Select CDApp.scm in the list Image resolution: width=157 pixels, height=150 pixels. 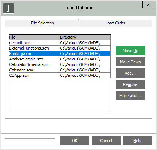tap(60, 75)
